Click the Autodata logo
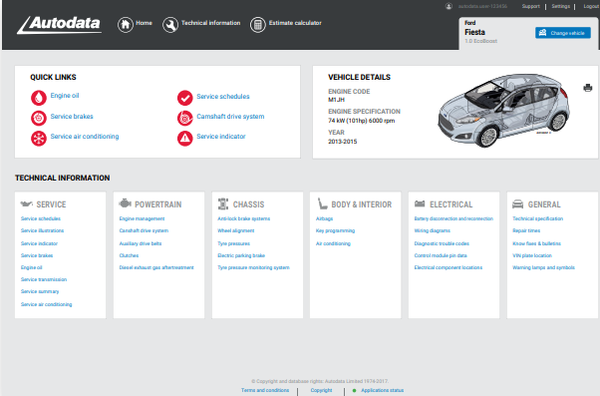 60,25
